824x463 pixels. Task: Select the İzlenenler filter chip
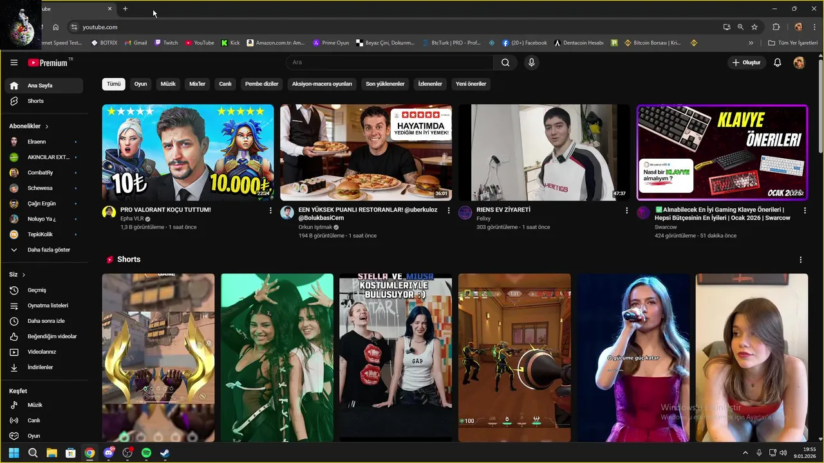pos(430,84)
